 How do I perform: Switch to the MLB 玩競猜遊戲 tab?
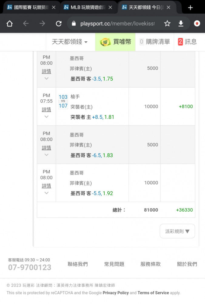tap(88, 8)
